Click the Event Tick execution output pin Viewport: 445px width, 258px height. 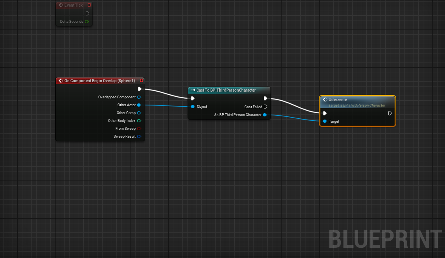[87, 13]
